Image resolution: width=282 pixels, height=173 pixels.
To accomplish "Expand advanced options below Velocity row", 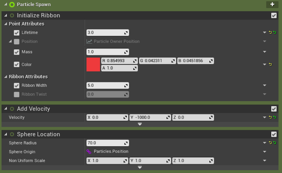I will pyautogui.click(x=140, y=124).
